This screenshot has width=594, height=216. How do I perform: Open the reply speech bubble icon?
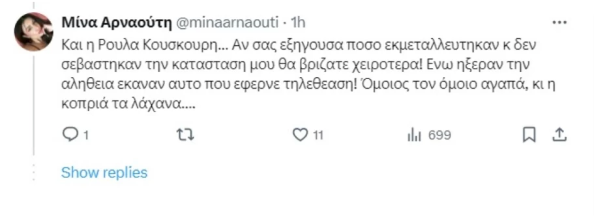coord(70,134)
